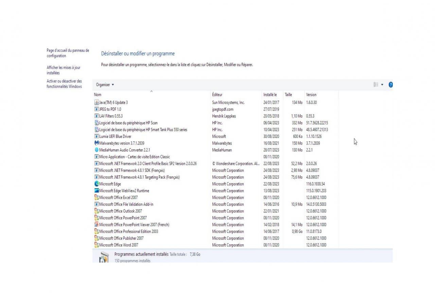The image size is (435, 307).
Task: Click the Lumia UEFI Blue Driver icon
Action: pos(97,136)
